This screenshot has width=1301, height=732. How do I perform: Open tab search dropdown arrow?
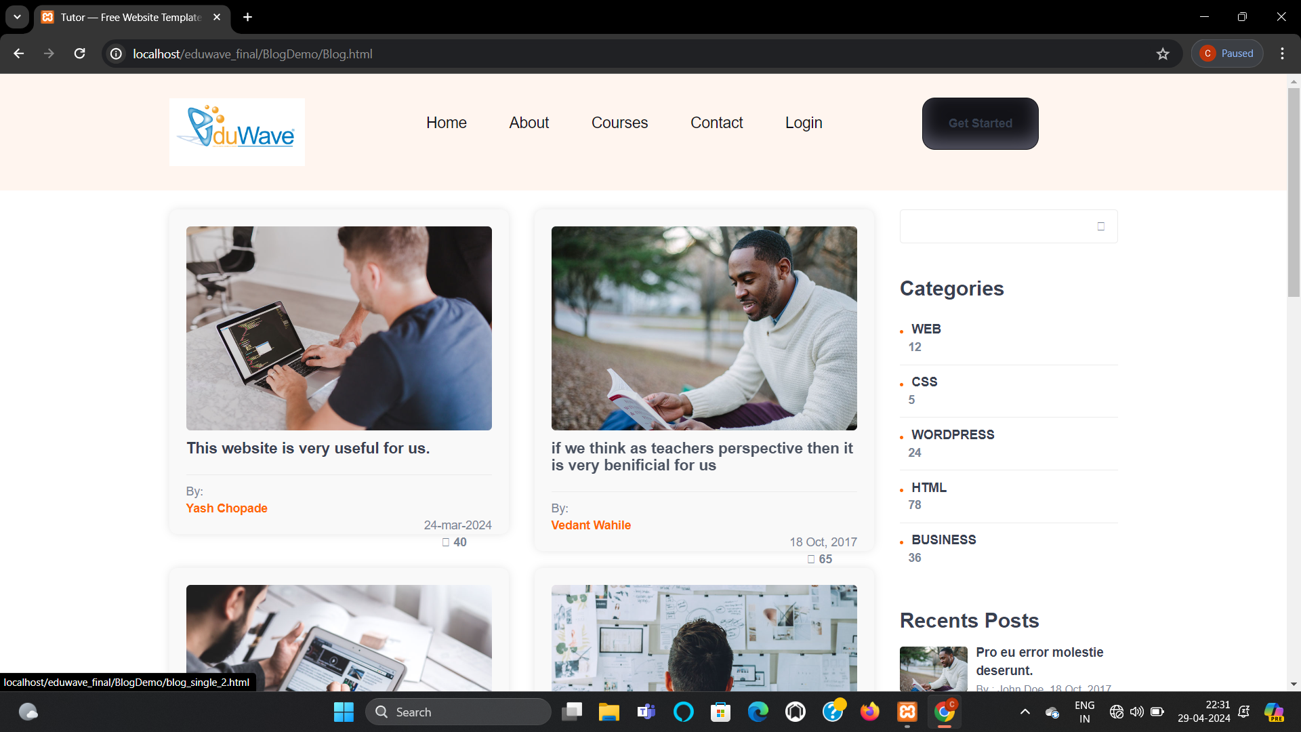coord(17,17)
